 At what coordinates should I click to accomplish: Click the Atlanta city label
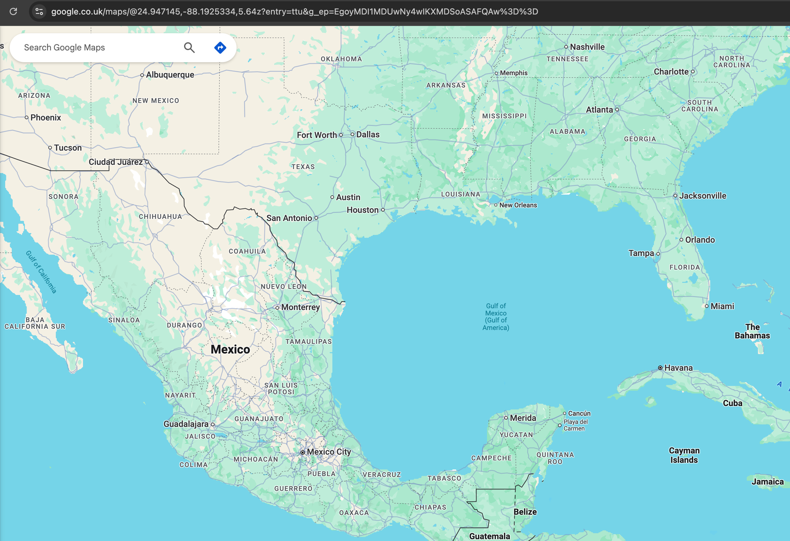599,110
